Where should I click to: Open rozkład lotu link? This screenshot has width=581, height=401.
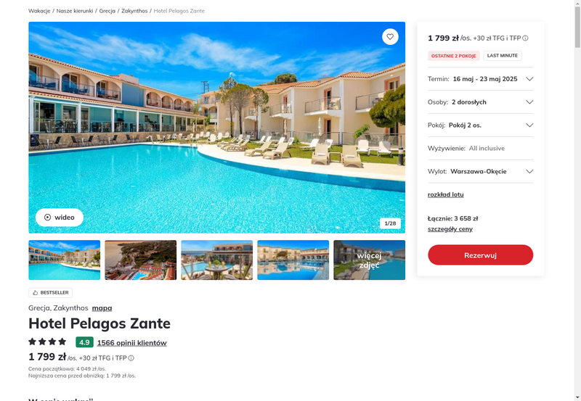445,194
